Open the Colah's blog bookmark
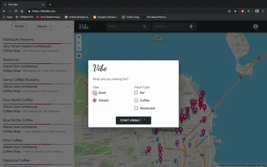This screenshot has width=267, height=167. 130,17
